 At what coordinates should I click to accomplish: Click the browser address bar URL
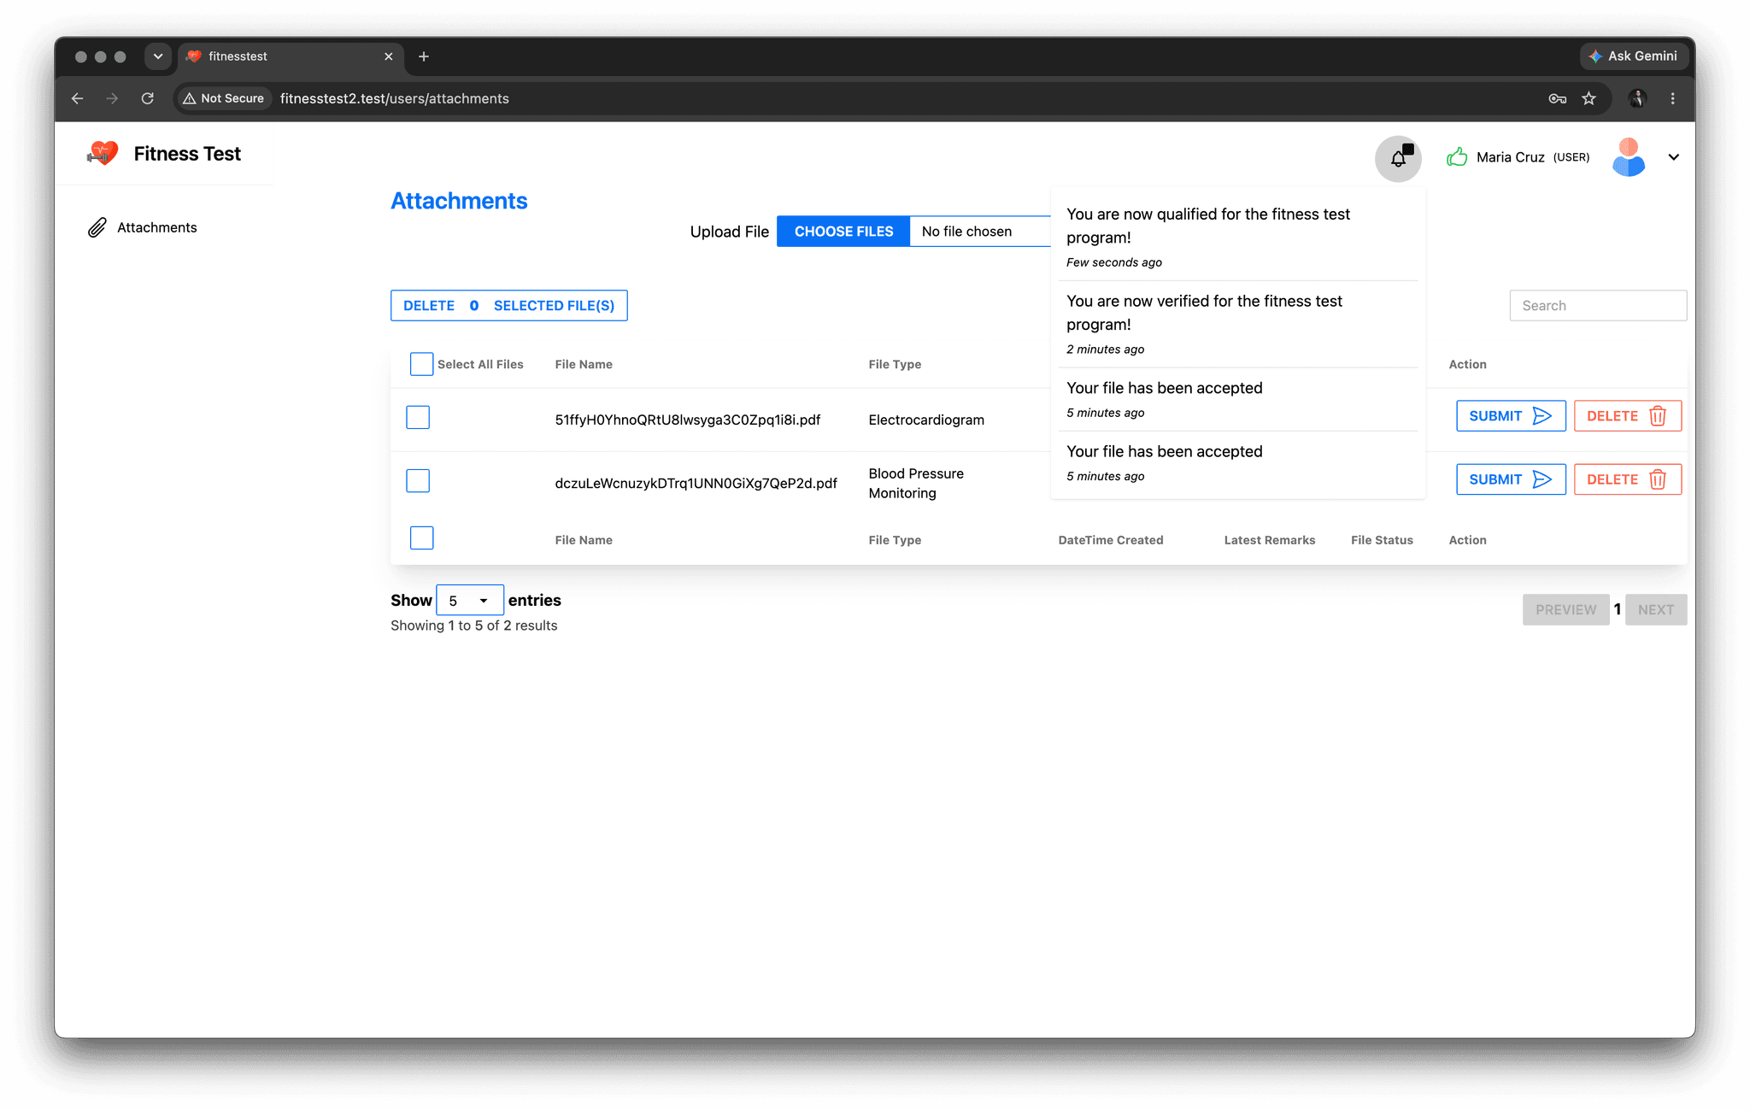395,98
